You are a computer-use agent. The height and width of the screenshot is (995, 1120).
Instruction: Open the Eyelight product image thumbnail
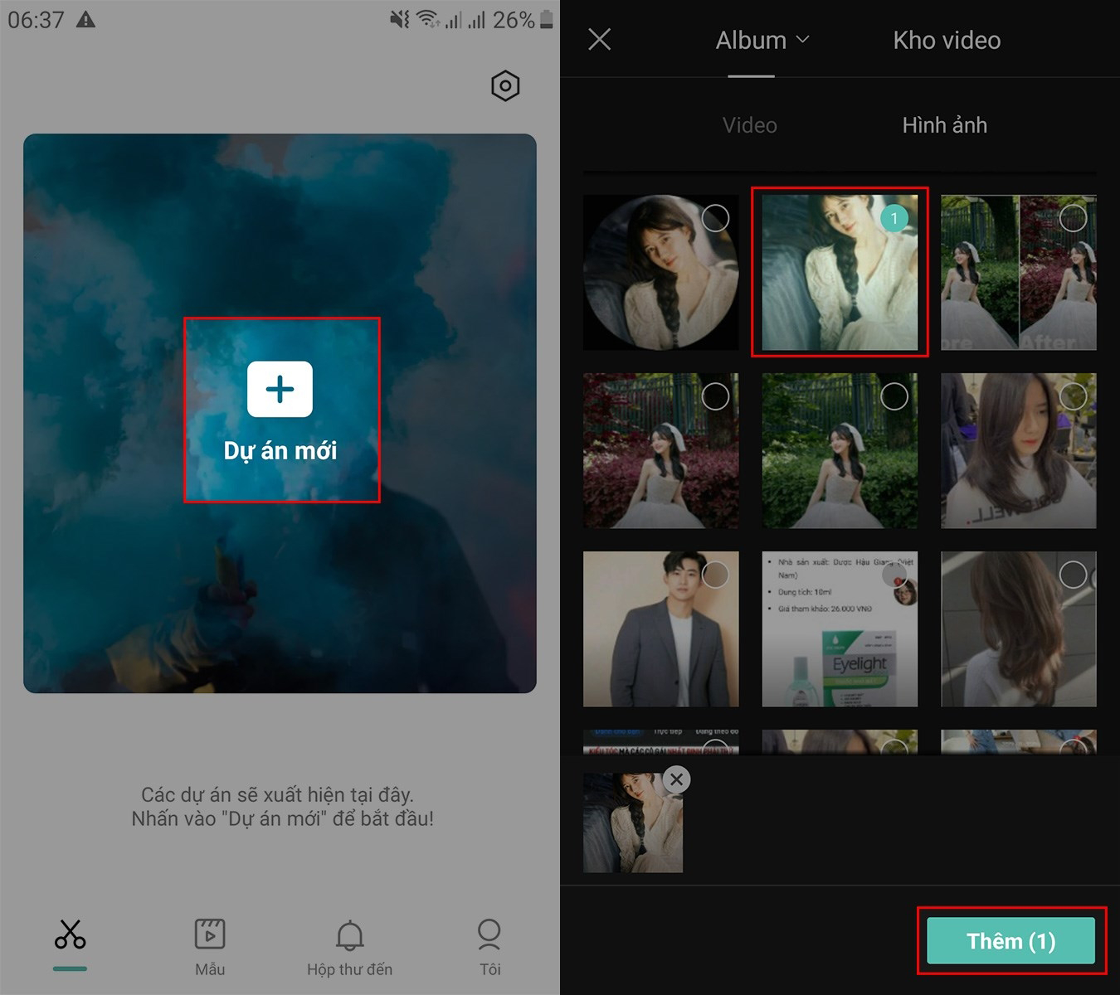(840, 629)
